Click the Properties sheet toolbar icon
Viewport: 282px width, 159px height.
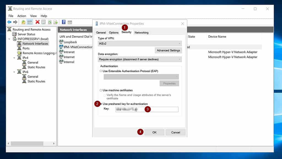[44, 22]
